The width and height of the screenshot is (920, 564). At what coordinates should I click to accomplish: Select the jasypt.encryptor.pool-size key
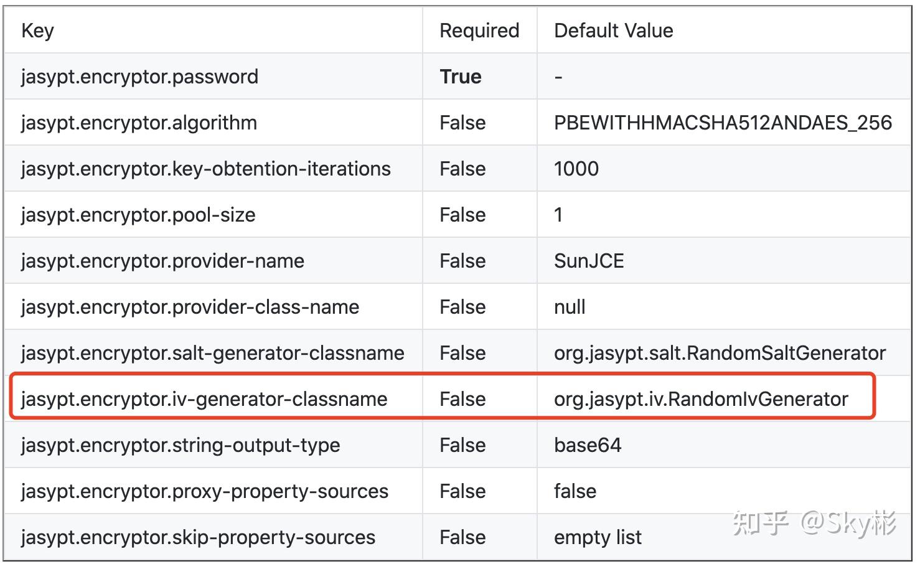coord(138,215)
